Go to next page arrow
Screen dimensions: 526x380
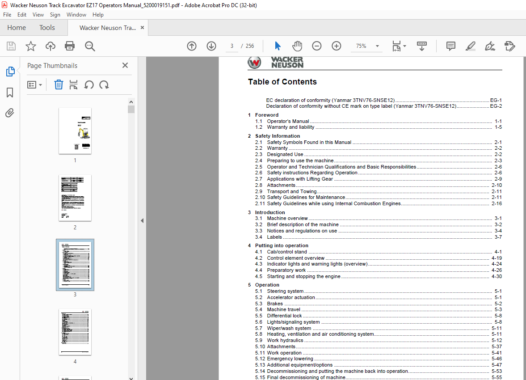coord(211,46)
